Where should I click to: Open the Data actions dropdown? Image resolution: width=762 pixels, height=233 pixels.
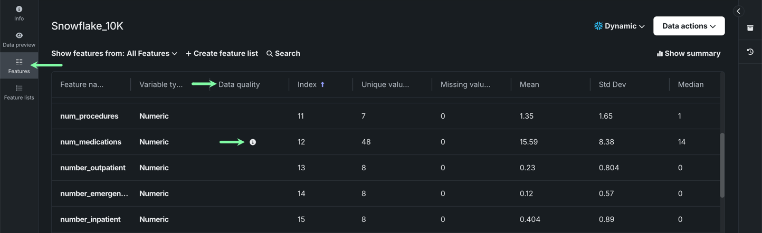[689, 26]
